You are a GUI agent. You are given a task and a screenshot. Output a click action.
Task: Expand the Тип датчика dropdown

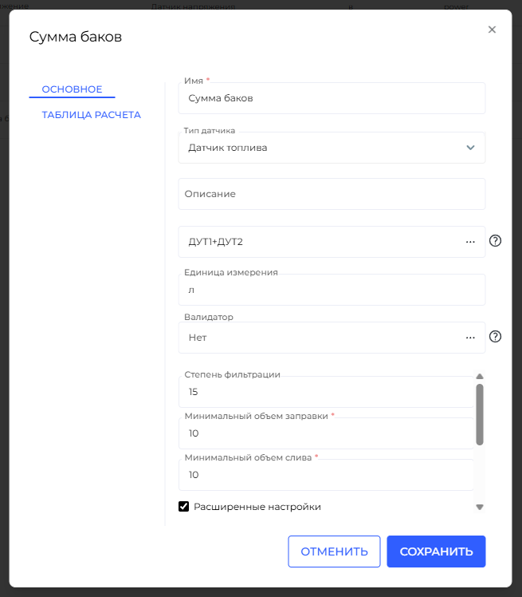point(470,148)
